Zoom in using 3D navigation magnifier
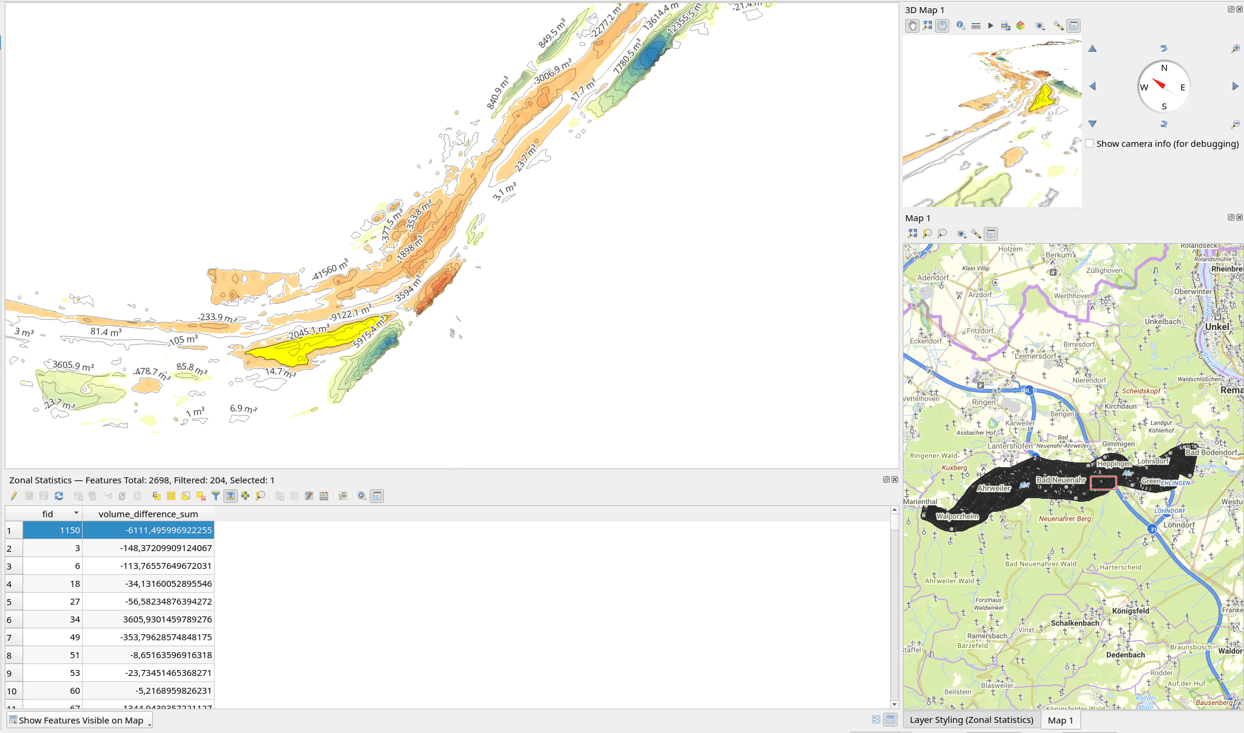Viewport: 1244px width, 733px height. (1235, 49)
